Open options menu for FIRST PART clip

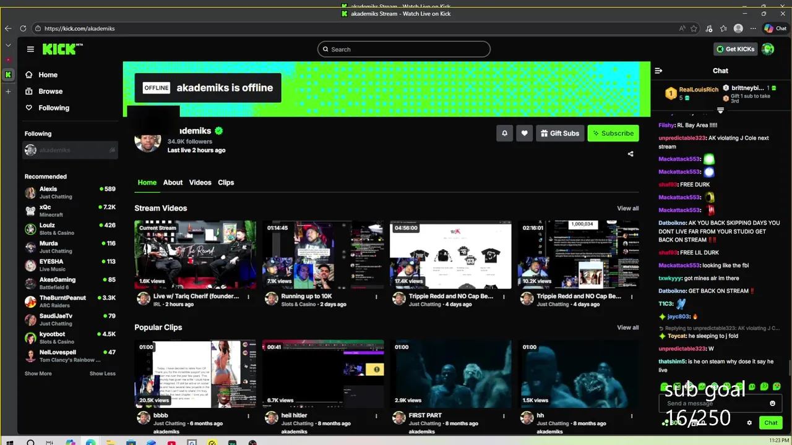point(504,416)
